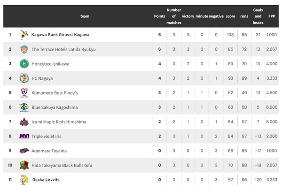This screenshot has height=189, width=282.
Task: Click runs value 89 for HC Nagoya
Action: 244,78
